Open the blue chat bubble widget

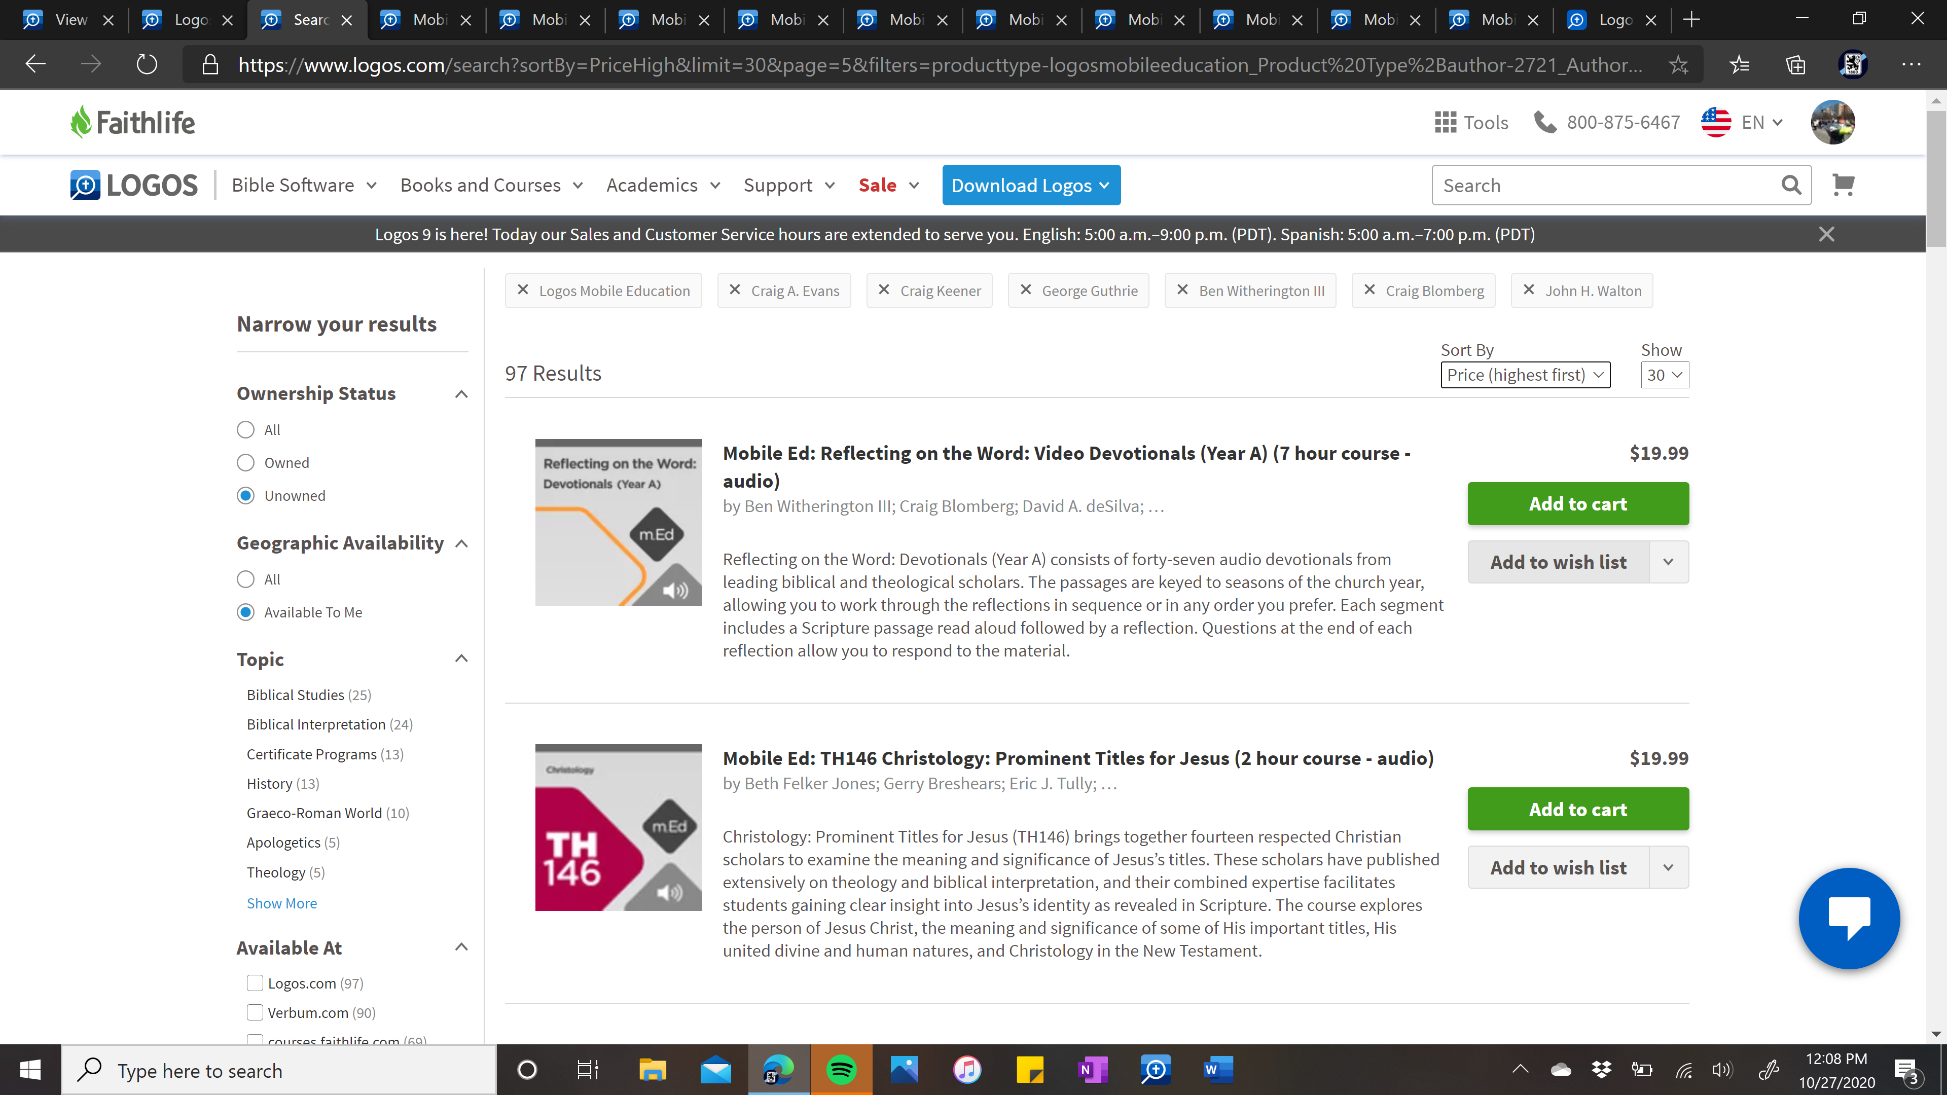coord(1849,918)
